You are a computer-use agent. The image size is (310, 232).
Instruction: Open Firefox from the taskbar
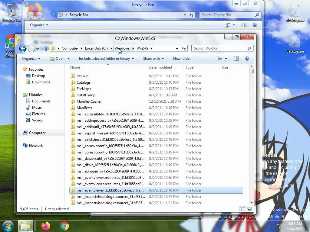pos(46,226)
